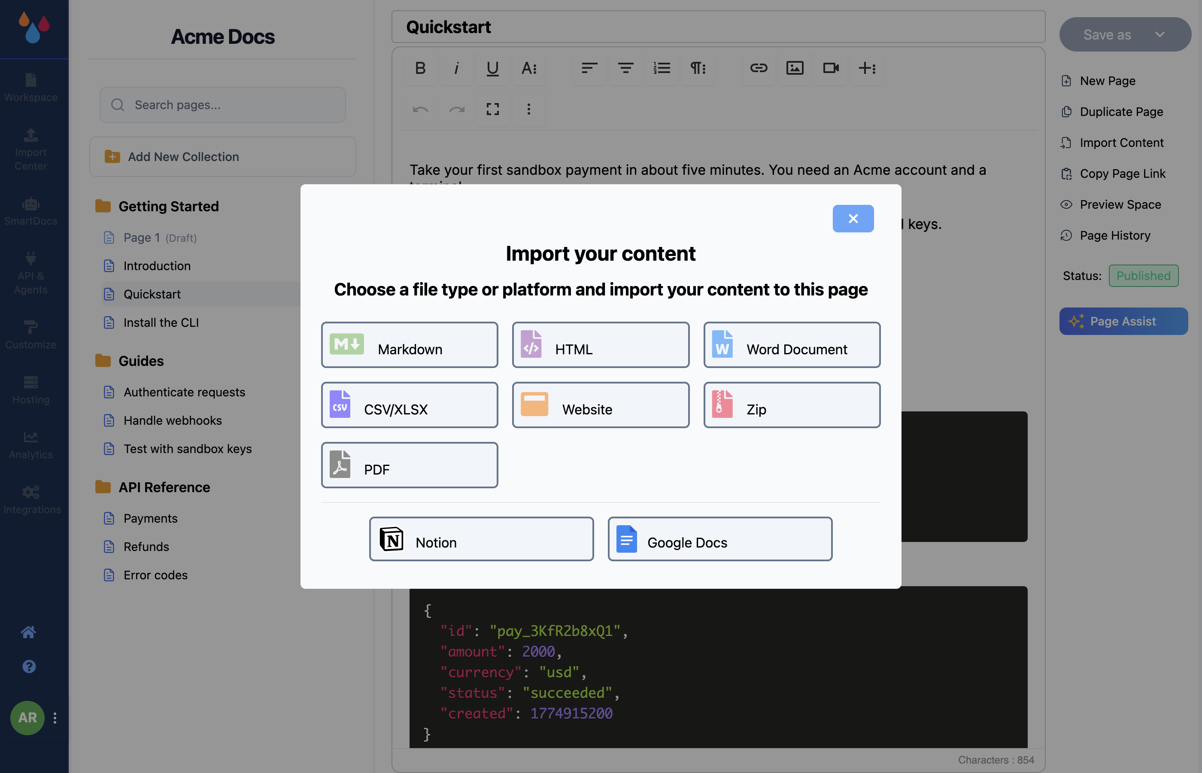Open Hosting section

click(31, 390)
